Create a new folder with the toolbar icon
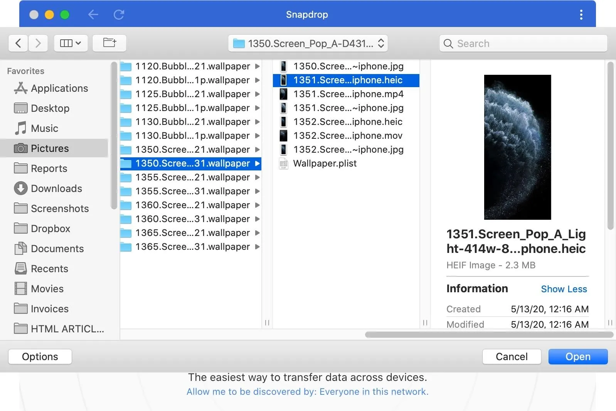 click(x=109, y=43)
